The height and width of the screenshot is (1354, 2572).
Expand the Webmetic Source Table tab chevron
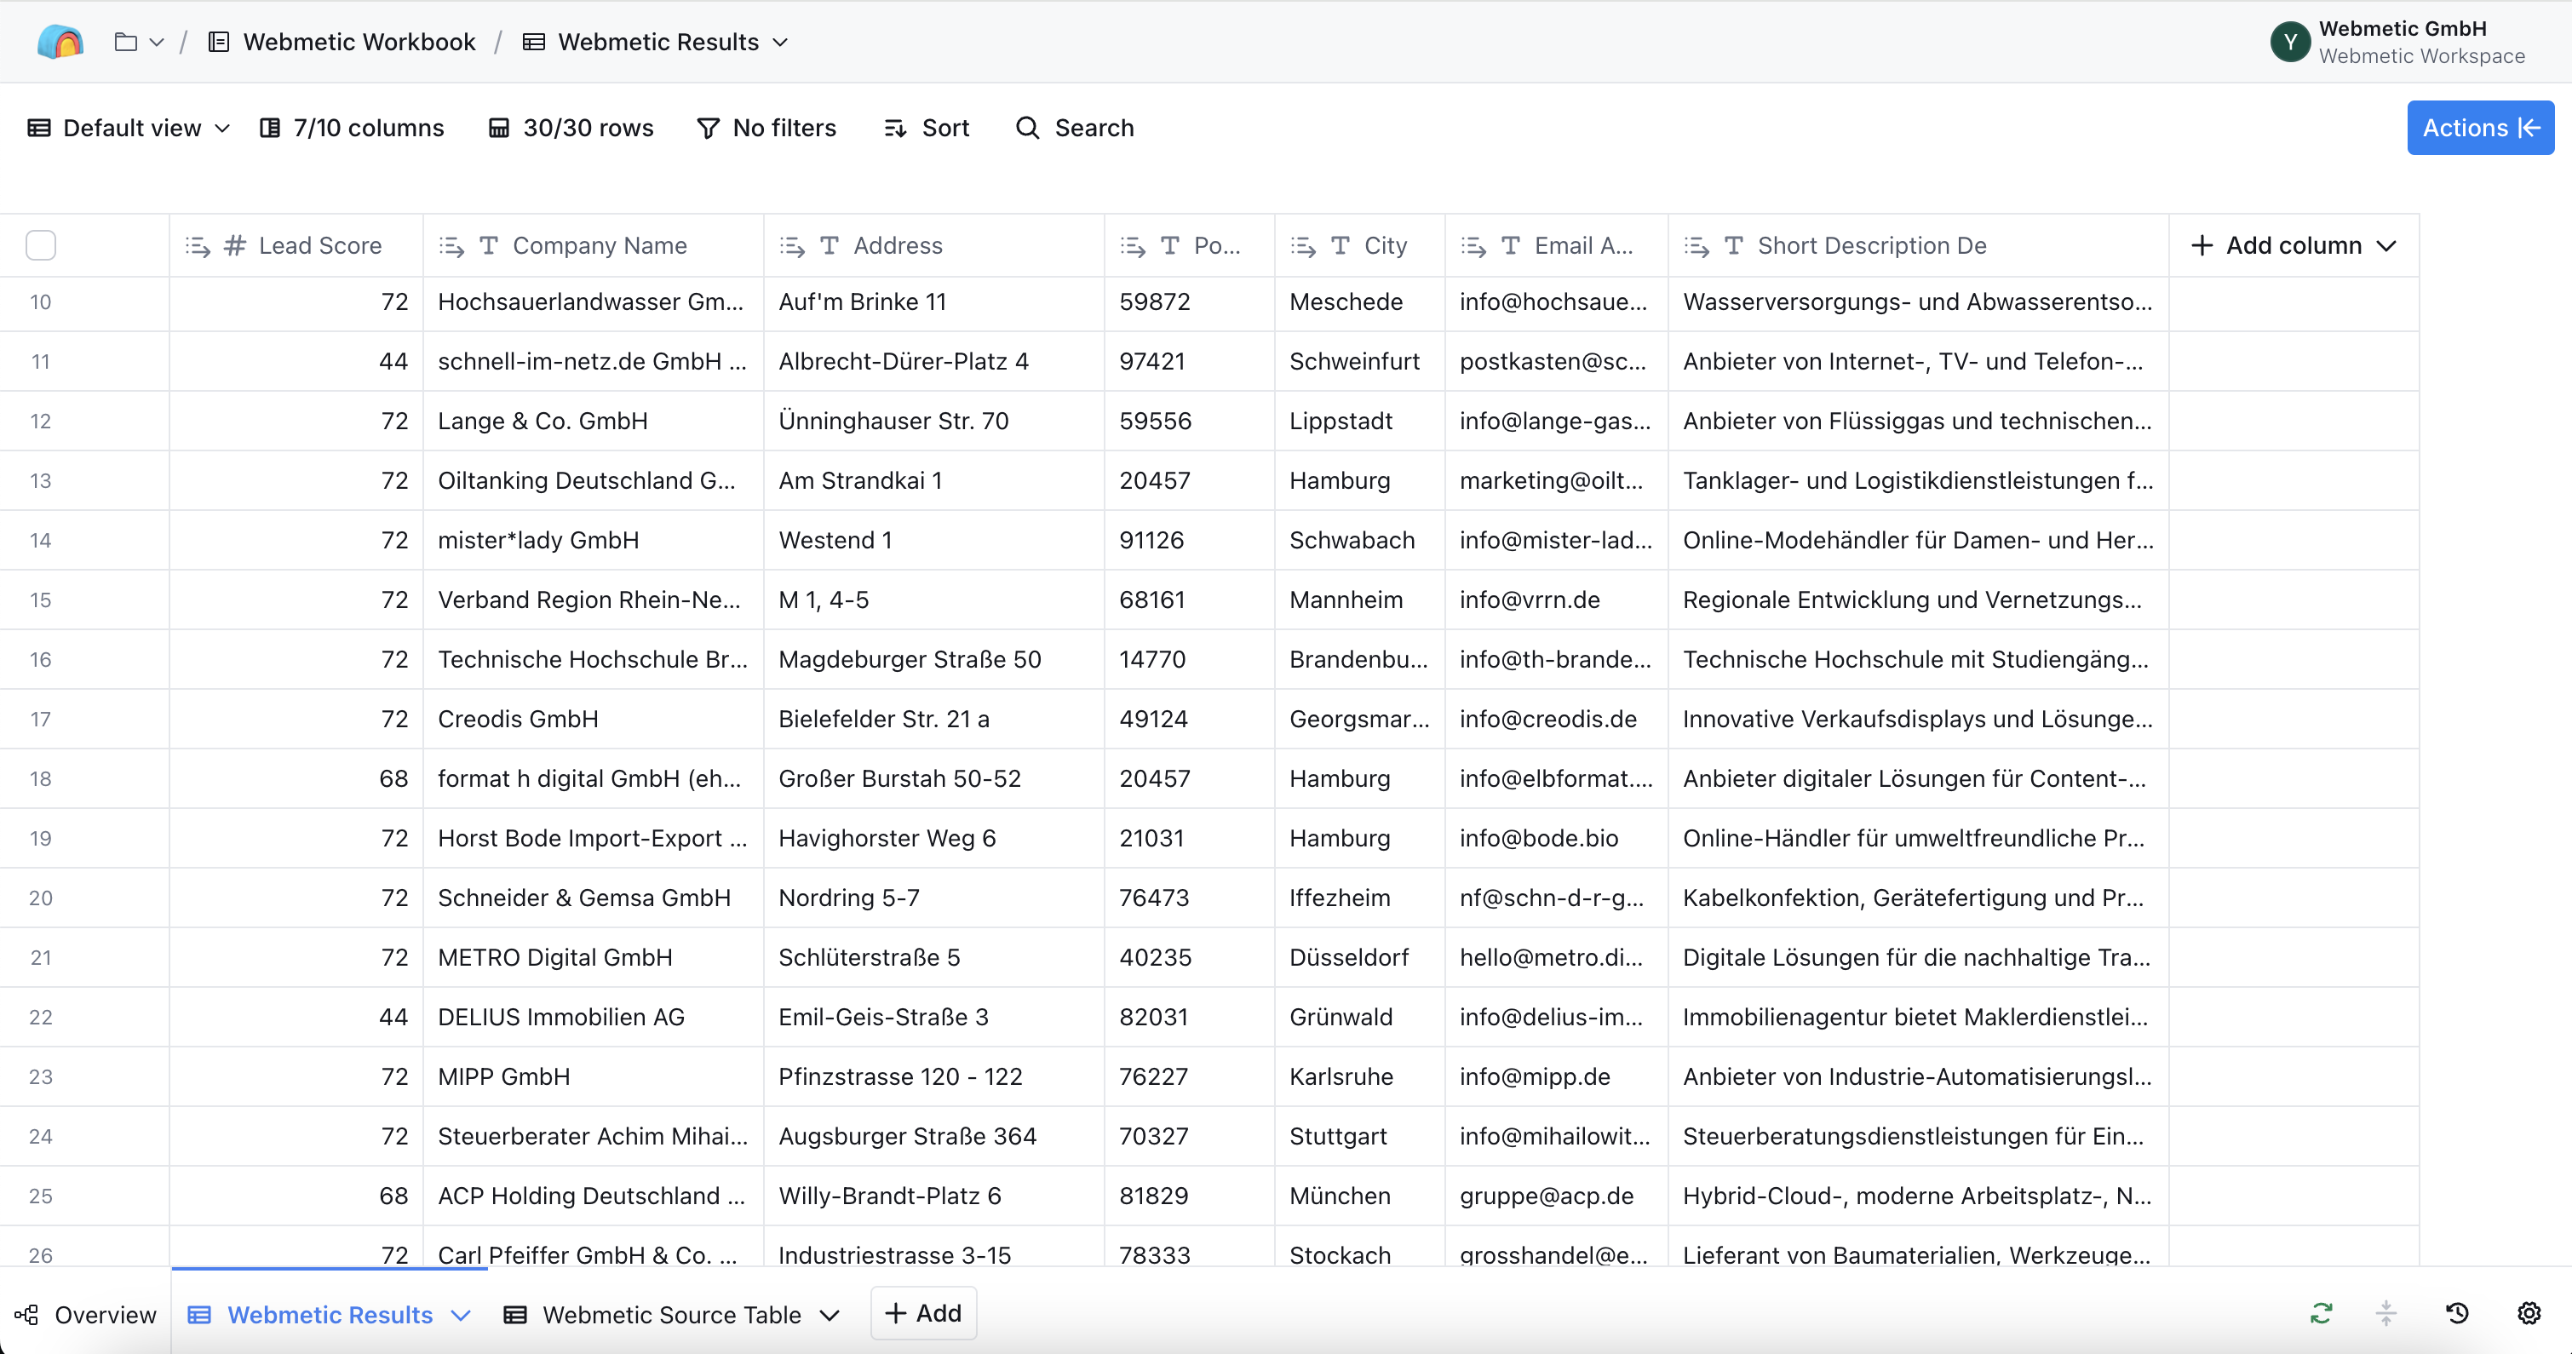pyautogui.click(x=829, y=1315)
